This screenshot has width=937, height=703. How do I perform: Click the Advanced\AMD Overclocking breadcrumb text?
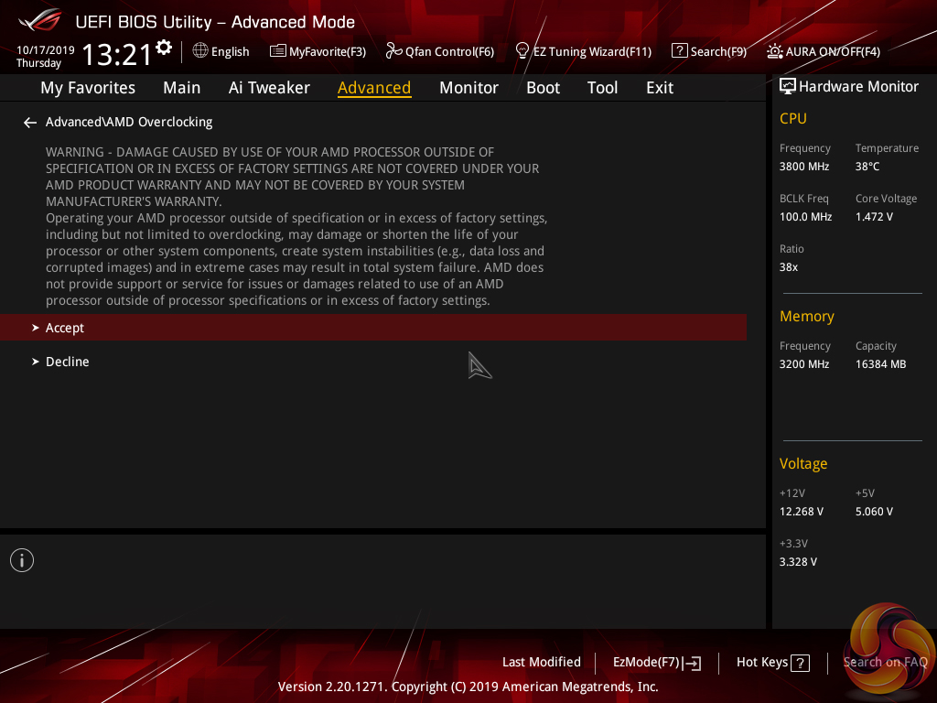[129, 122]
